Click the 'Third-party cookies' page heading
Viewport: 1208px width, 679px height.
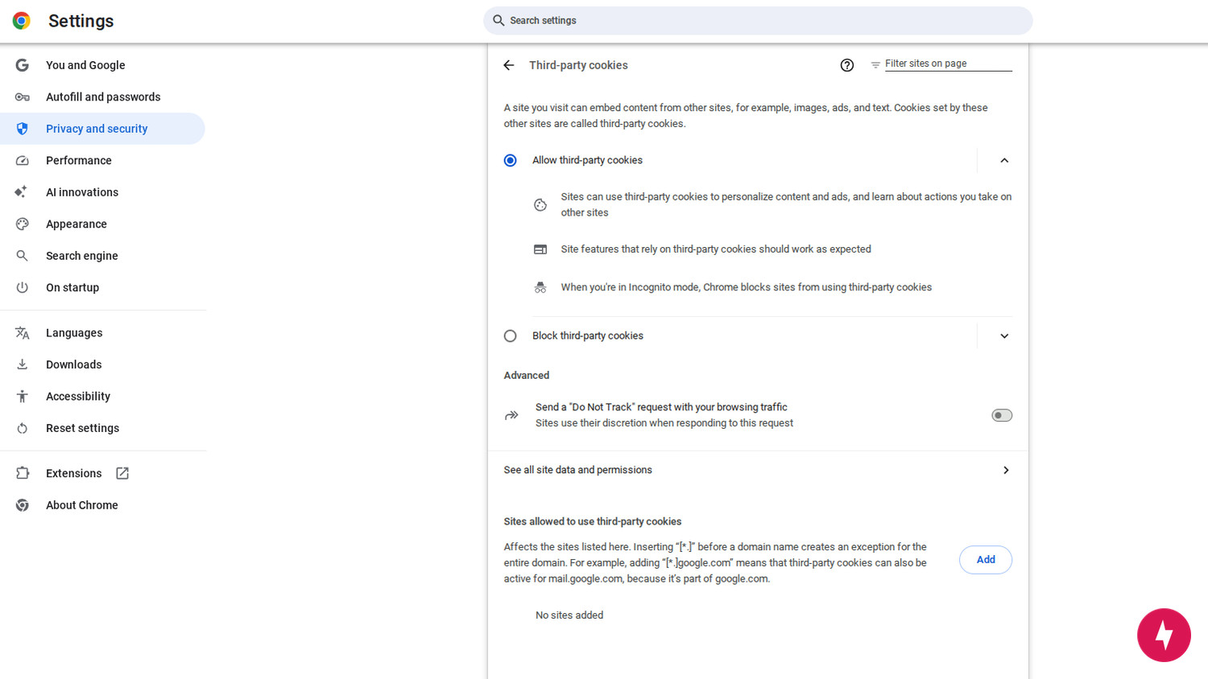tap(578, 65)
